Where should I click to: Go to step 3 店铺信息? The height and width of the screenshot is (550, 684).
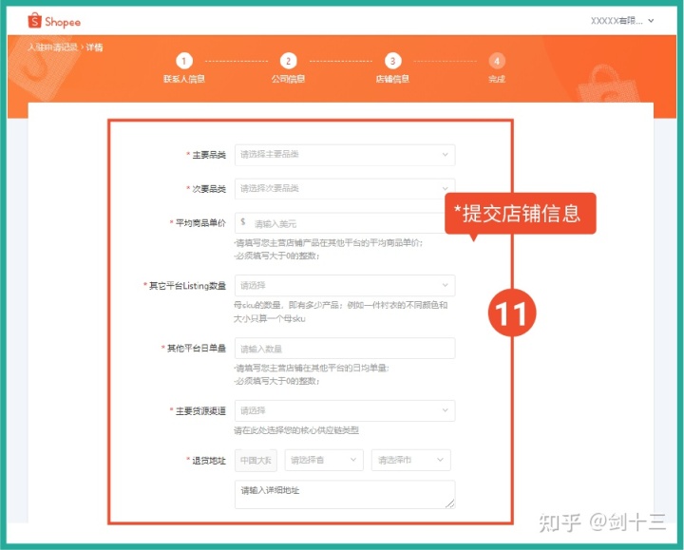(x=392, y=68)
